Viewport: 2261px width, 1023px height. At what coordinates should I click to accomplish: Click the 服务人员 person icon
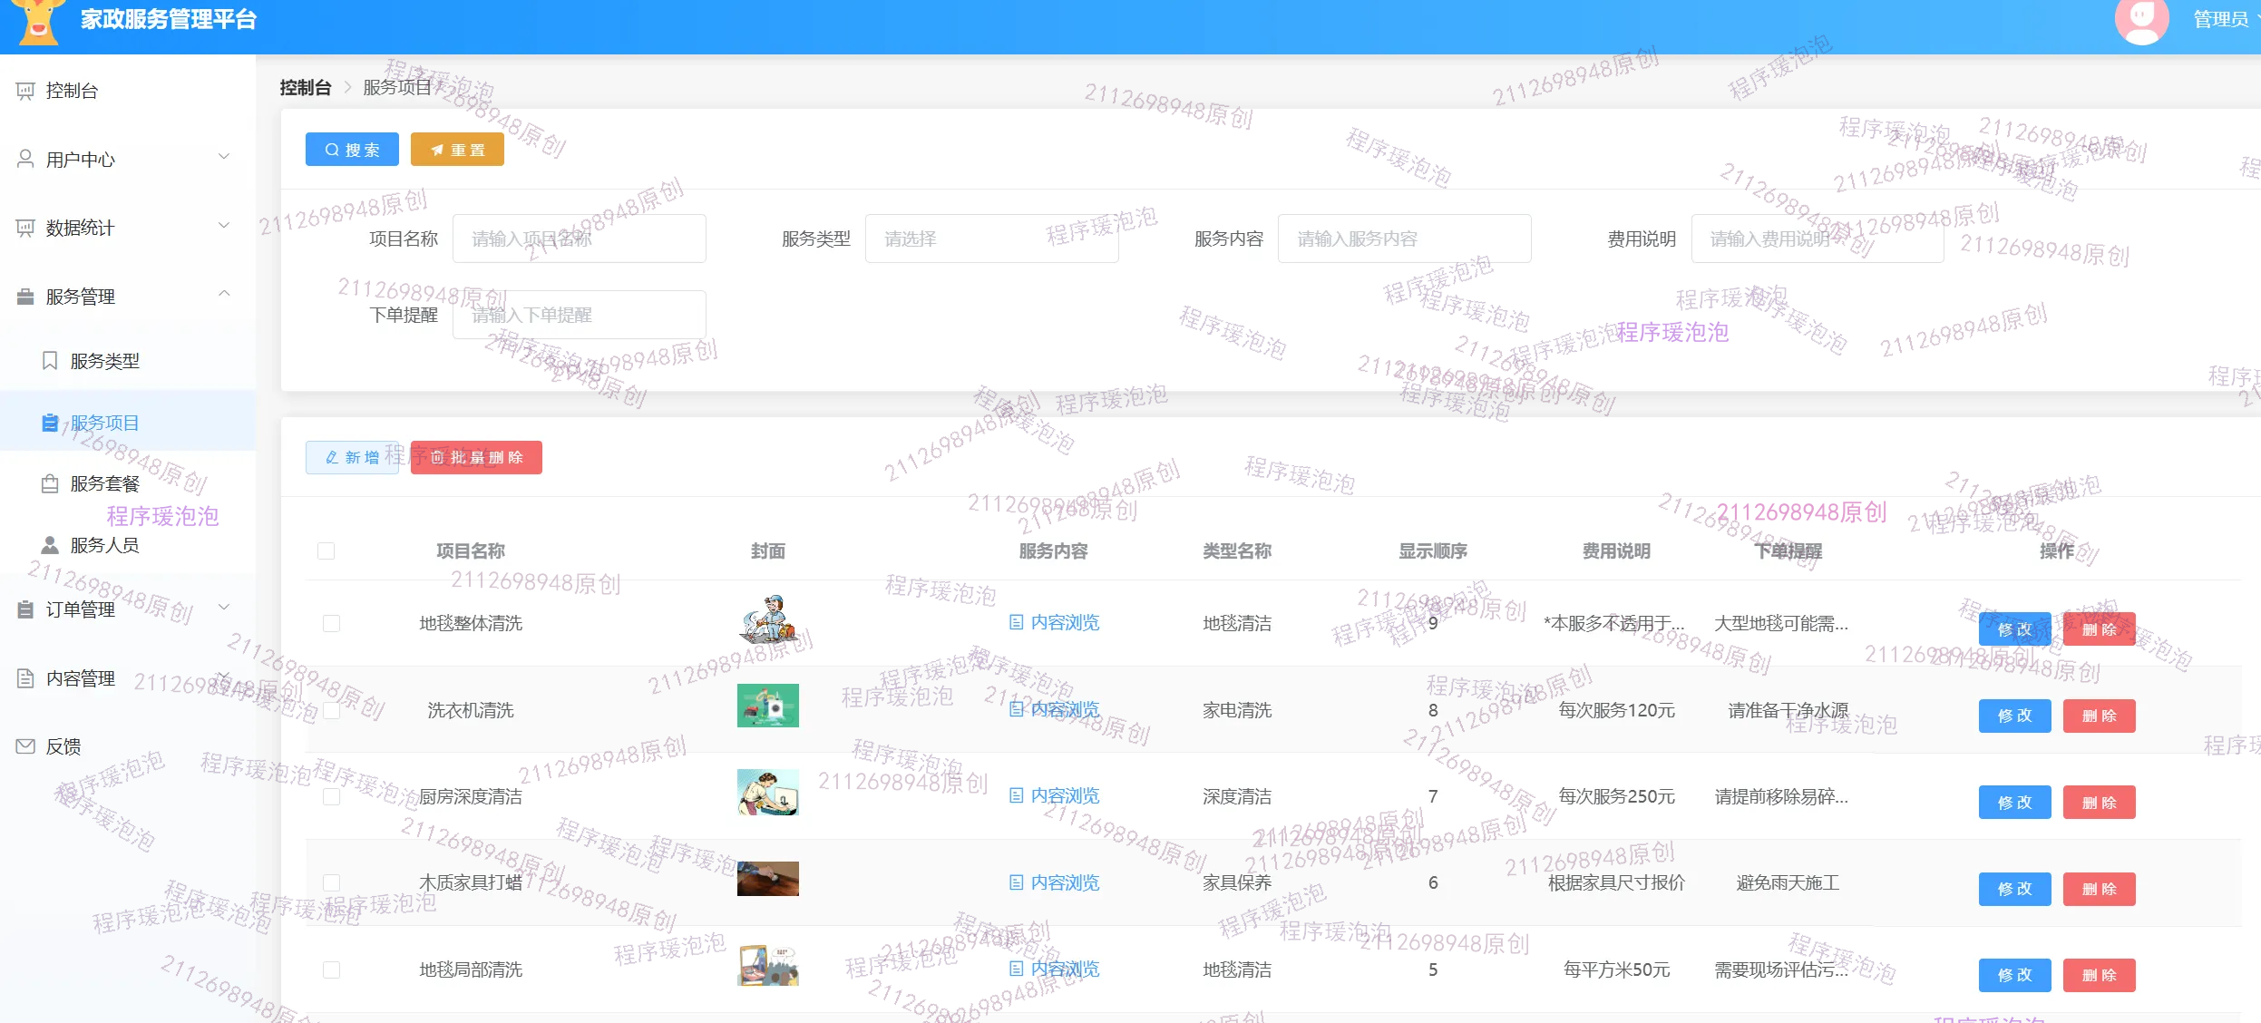51,545
